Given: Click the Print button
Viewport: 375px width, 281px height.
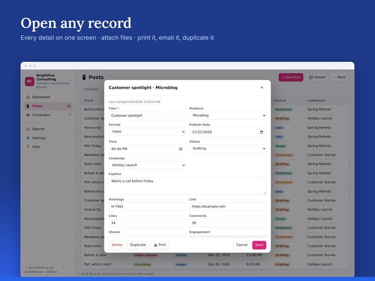Looking at the screenshot, I should pos(160,245).
